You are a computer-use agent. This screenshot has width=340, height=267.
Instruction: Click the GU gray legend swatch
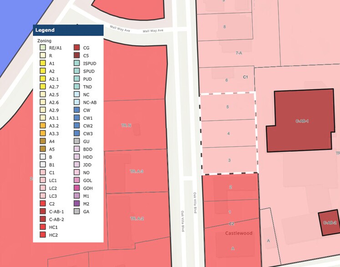tap(77, 141)
